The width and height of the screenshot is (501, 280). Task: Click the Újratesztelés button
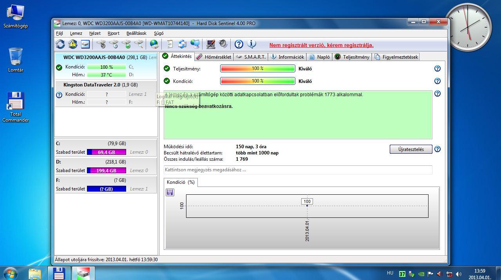pyautogui.click(x=411, y=149)
